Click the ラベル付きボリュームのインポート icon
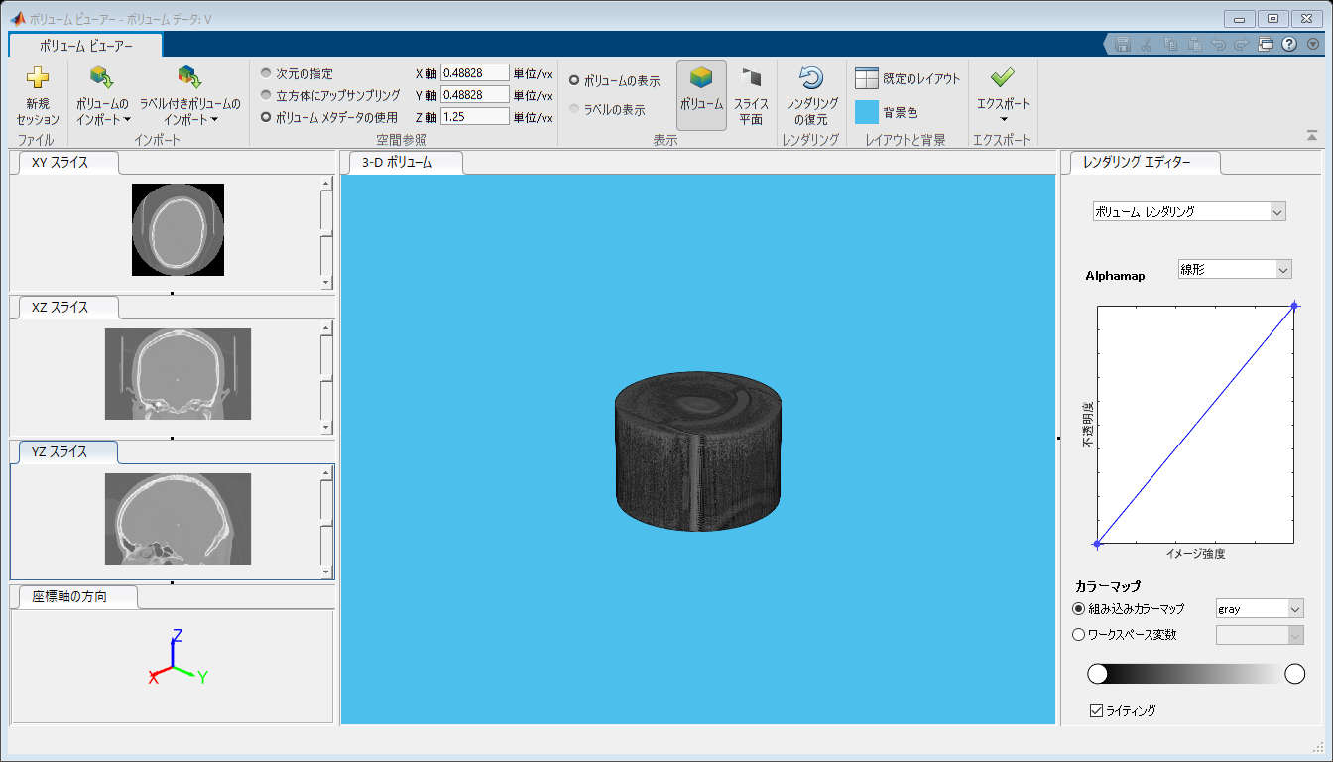Viewport: 1333px width, 762px height. click(189, 78)
